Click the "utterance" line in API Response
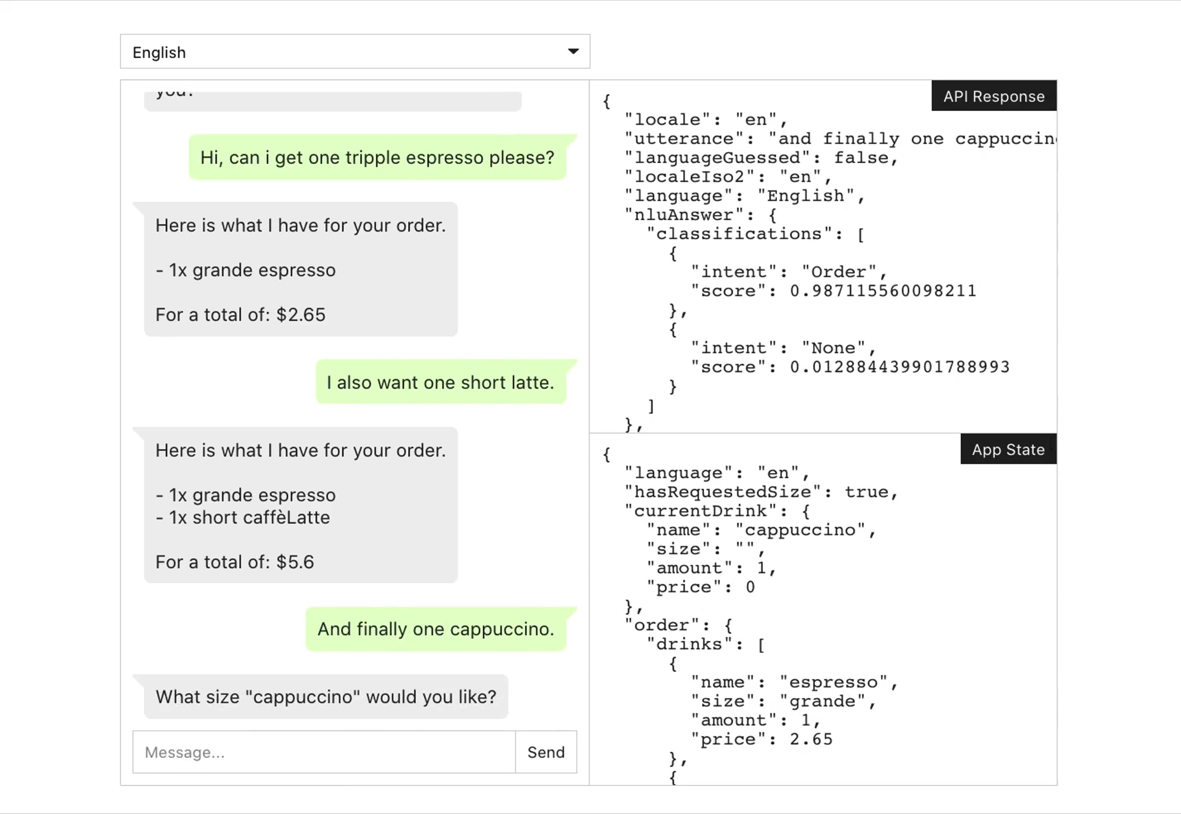The height and width of the screenshot is (814, 1181). point(840,139)
